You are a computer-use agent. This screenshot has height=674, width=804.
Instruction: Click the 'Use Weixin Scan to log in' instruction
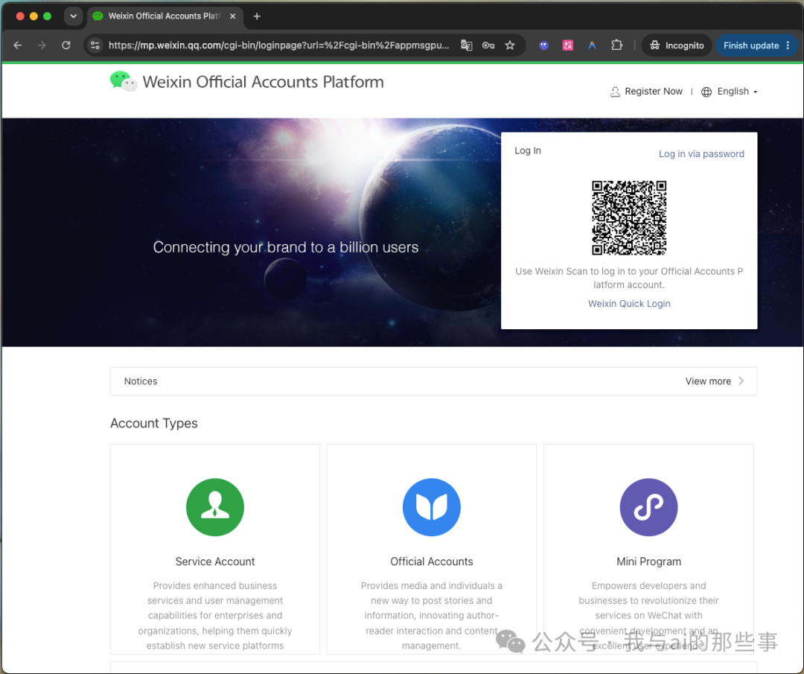628,278
